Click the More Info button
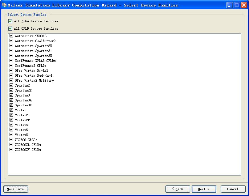This screenshot has width=249, height=196. tap(16, 189)
